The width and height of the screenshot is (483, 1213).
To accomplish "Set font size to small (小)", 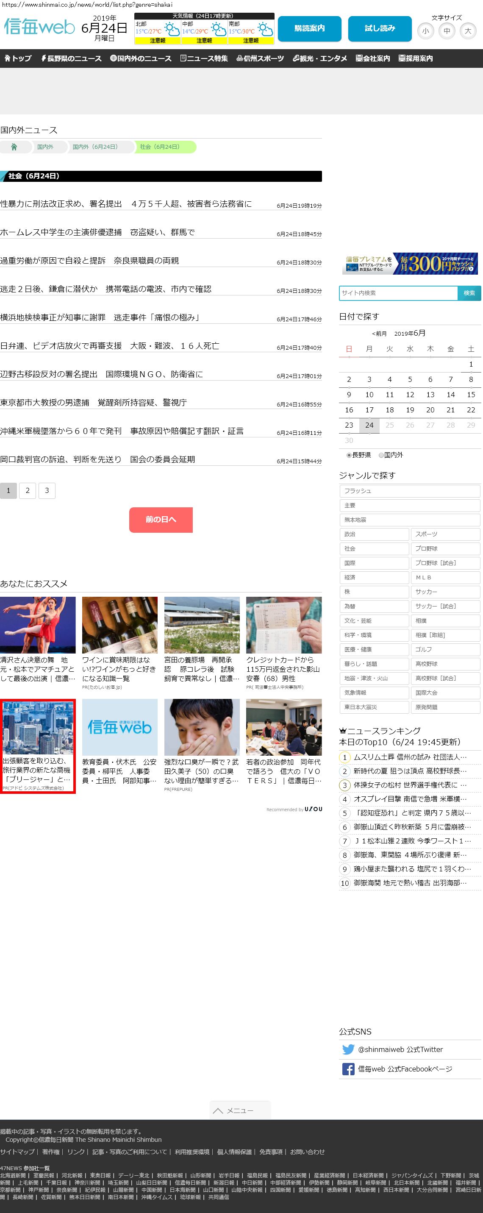I will (x=425, y=31).
